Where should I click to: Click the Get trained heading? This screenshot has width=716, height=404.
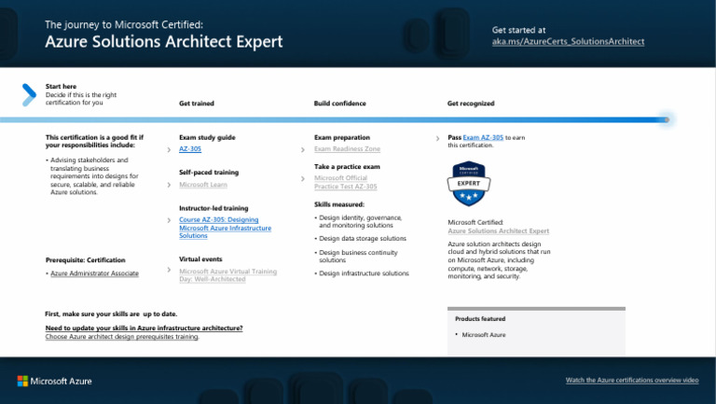coord(197,104)
